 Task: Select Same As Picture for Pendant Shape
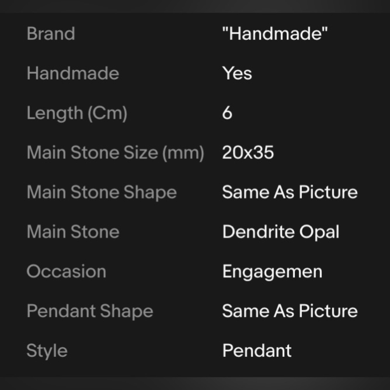[290, 311]
